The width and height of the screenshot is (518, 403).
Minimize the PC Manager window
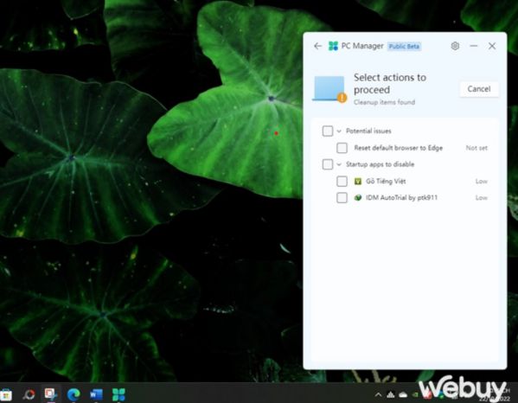[473, 46]
